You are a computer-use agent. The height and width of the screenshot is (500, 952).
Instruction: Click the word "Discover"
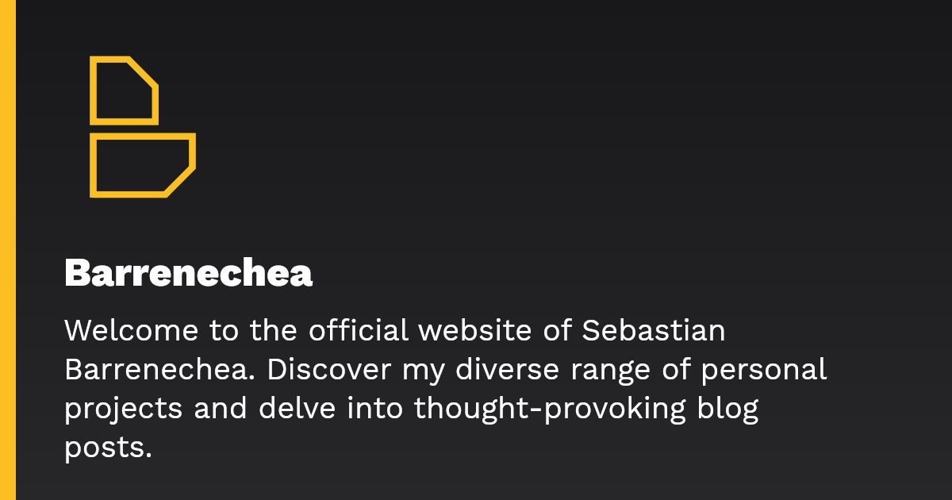[318, 370]
